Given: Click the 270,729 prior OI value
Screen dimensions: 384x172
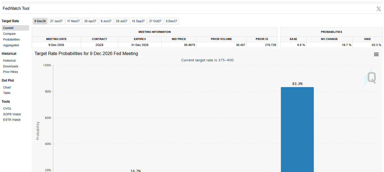Looking at the screenshot, I should 271,45.
